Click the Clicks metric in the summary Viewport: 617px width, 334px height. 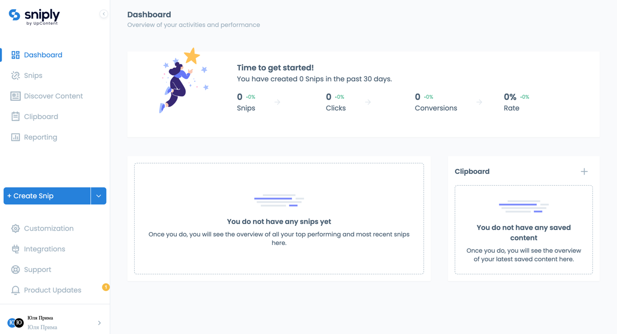(335, 102)
